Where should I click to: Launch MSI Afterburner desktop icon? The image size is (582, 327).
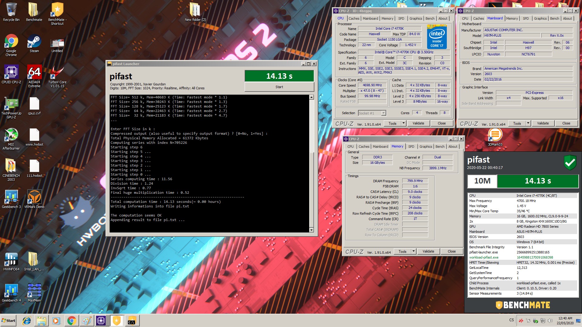click(x=11, y=139)
